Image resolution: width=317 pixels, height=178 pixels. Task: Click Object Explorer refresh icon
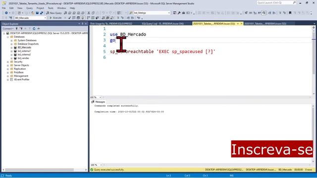click(x=34, y=29)
